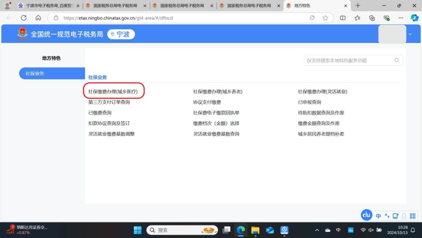
Task: Refresh the current browser page
Action: tap(23, 18)
